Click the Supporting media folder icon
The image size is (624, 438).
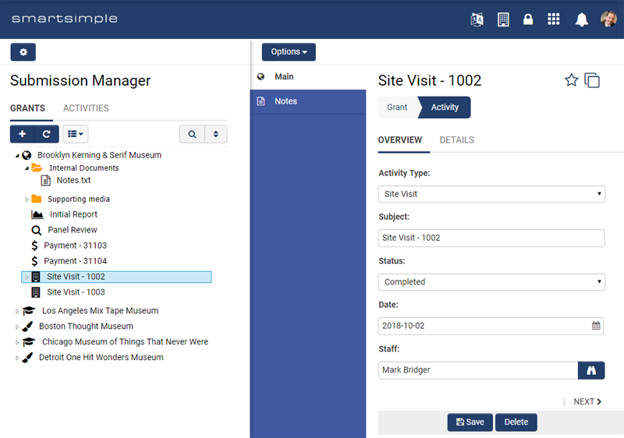[37, 199]
